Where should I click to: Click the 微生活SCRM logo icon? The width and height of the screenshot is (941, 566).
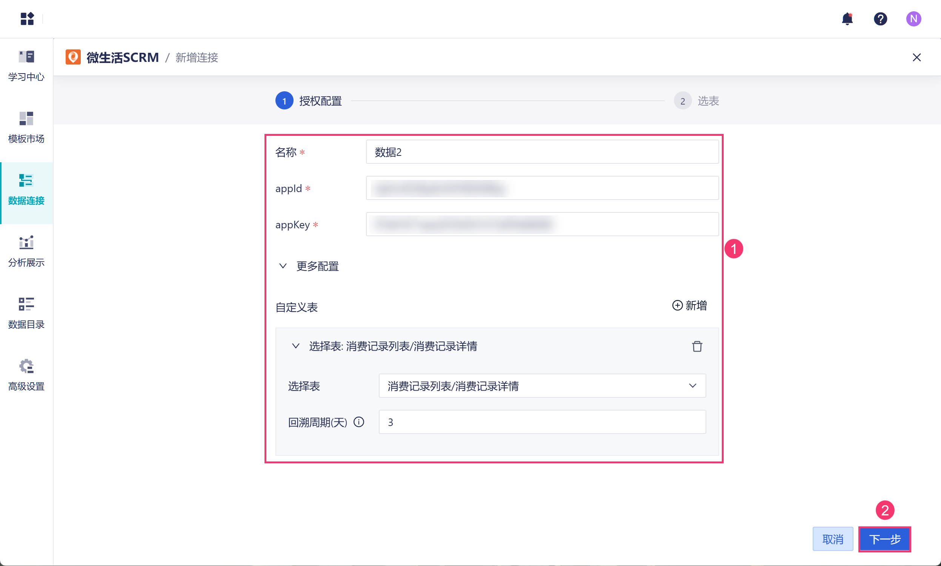73,57
